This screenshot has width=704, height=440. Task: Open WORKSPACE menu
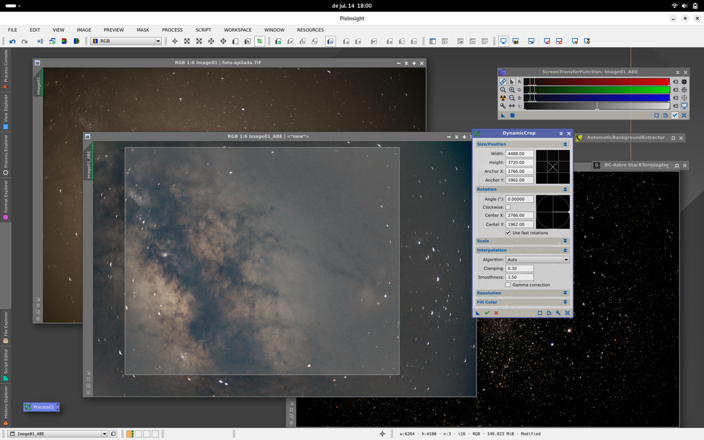(x=237, y=30)
